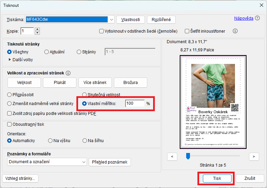The height and width of the screenshot is (188, 267).
Task: Switch to the Brožura mode
Action: 131,82
